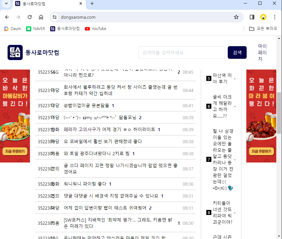282x239 pixels.
Task: Open the 모든 북마크 folder
Action: 261,29
